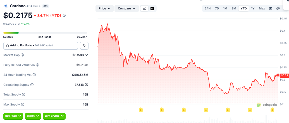289x123 pixels.
Task: Click the third yellow event marker
Action: pos(183,110)
